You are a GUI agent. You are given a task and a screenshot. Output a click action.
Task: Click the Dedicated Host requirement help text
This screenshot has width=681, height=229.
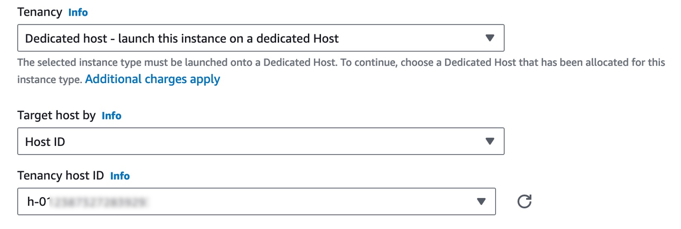click(x=341, y=71)
